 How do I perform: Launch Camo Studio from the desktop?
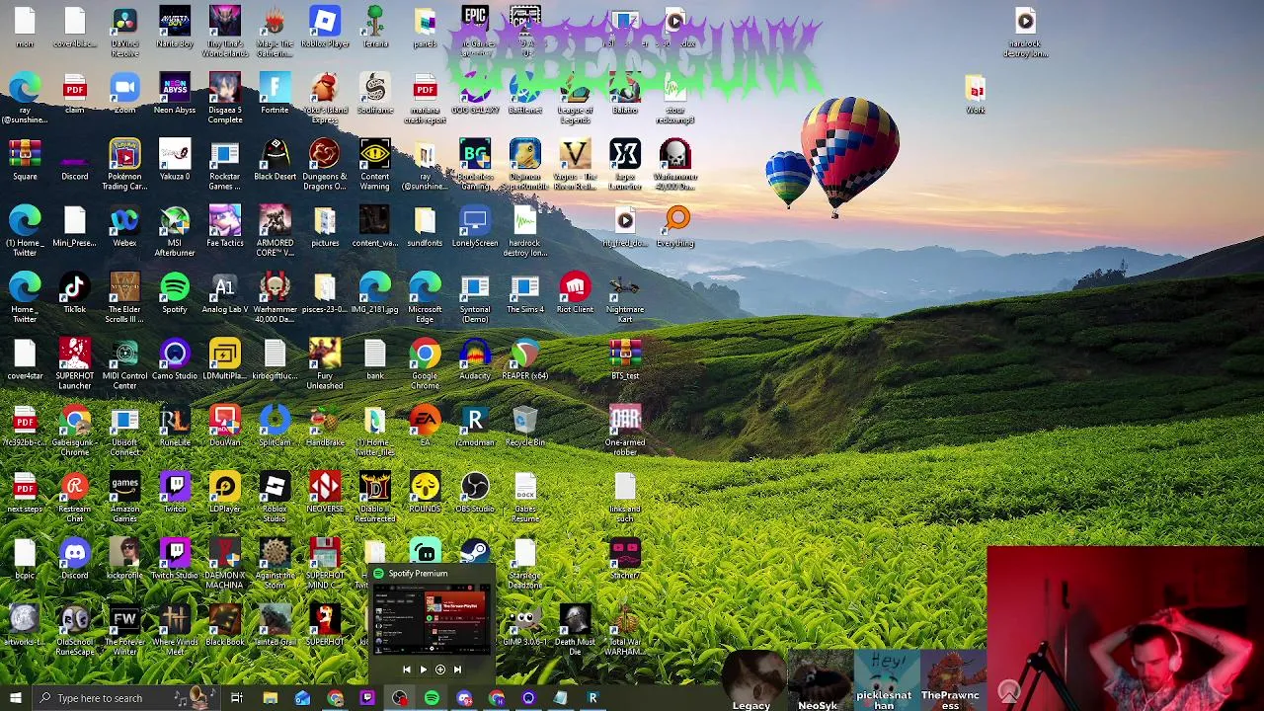point(175,360)
